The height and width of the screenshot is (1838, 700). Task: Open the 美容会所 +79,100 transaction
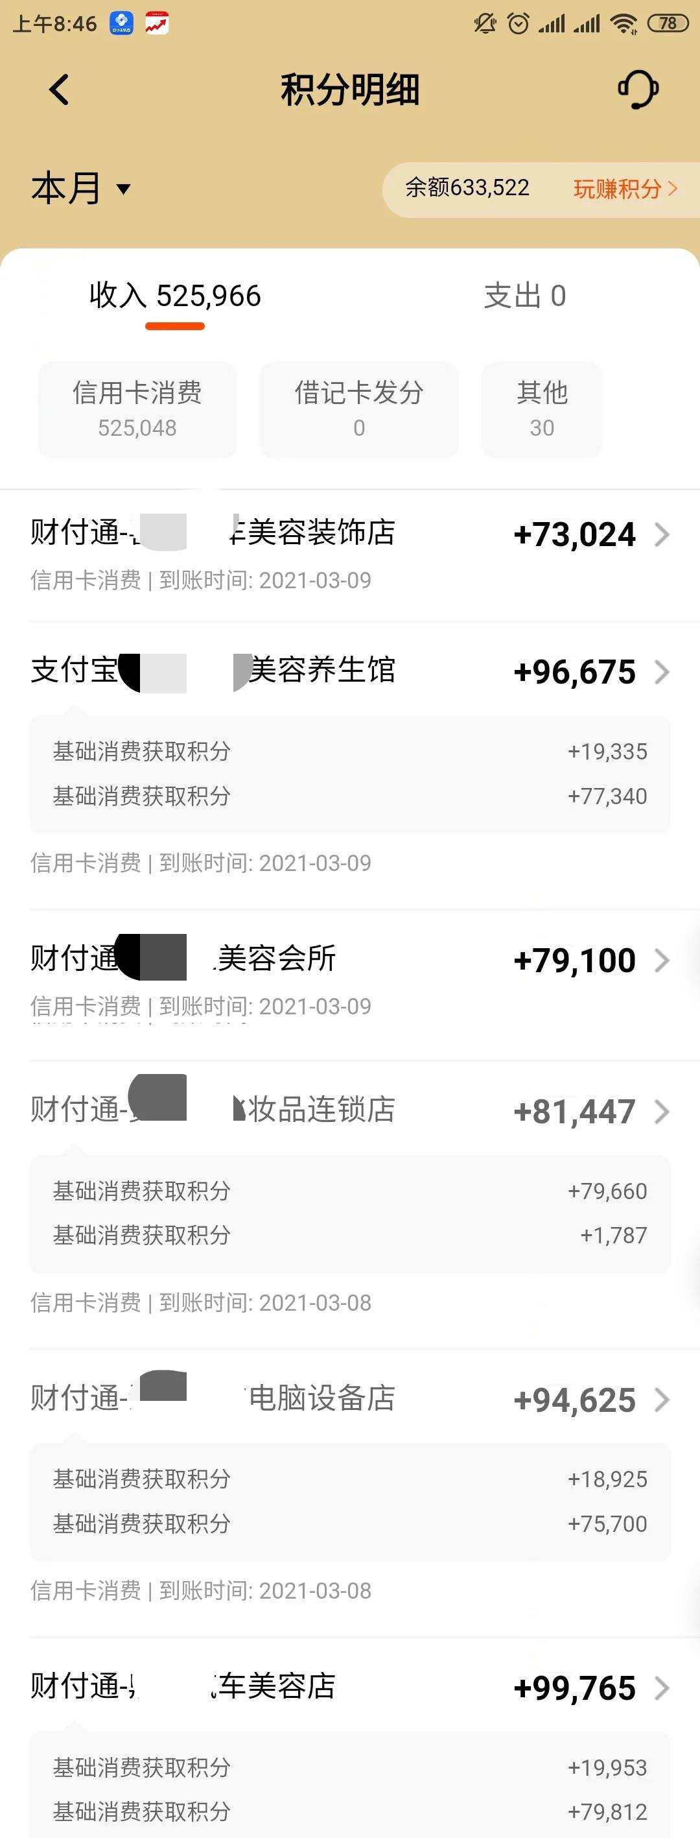(x=350, y=979)
